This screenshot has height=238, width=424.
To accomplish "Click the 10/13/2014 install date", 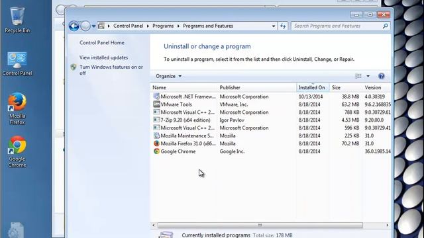I will coord(311,97).
